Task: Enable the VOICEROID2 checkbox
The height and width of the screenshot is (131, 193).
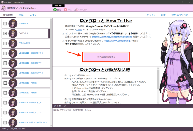Action: point(5,24)
